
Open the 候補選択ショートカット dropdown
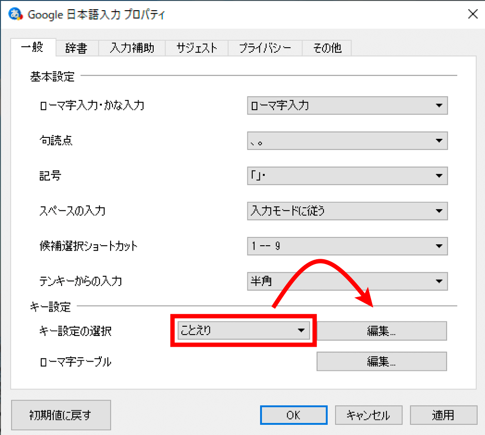point(347,246)
